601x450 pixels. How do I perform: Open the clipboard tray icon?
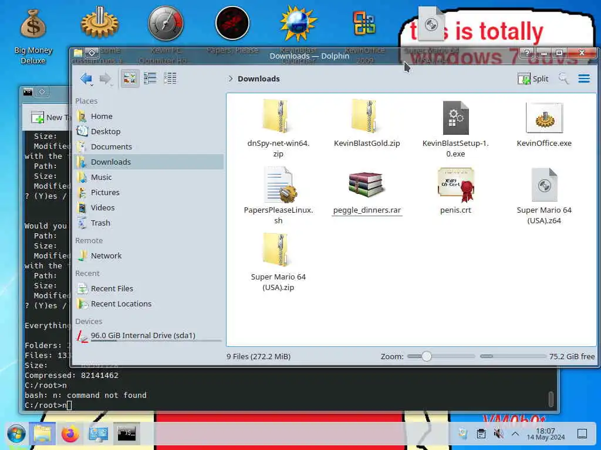481,434
